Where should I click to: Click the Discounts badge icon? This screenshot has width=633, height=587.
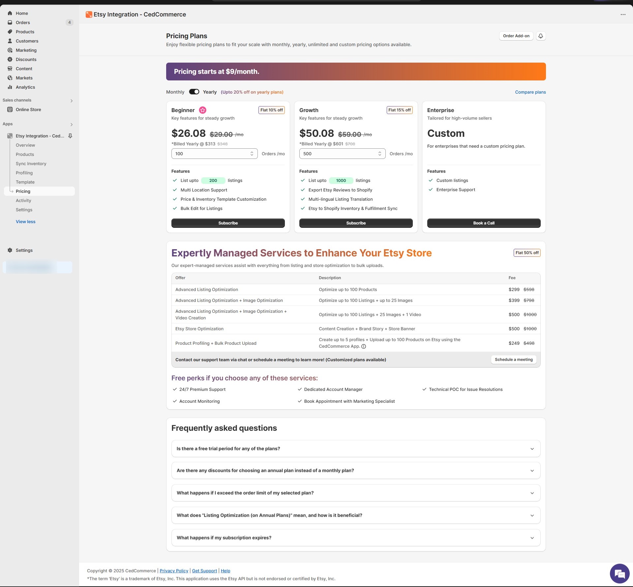10,59
